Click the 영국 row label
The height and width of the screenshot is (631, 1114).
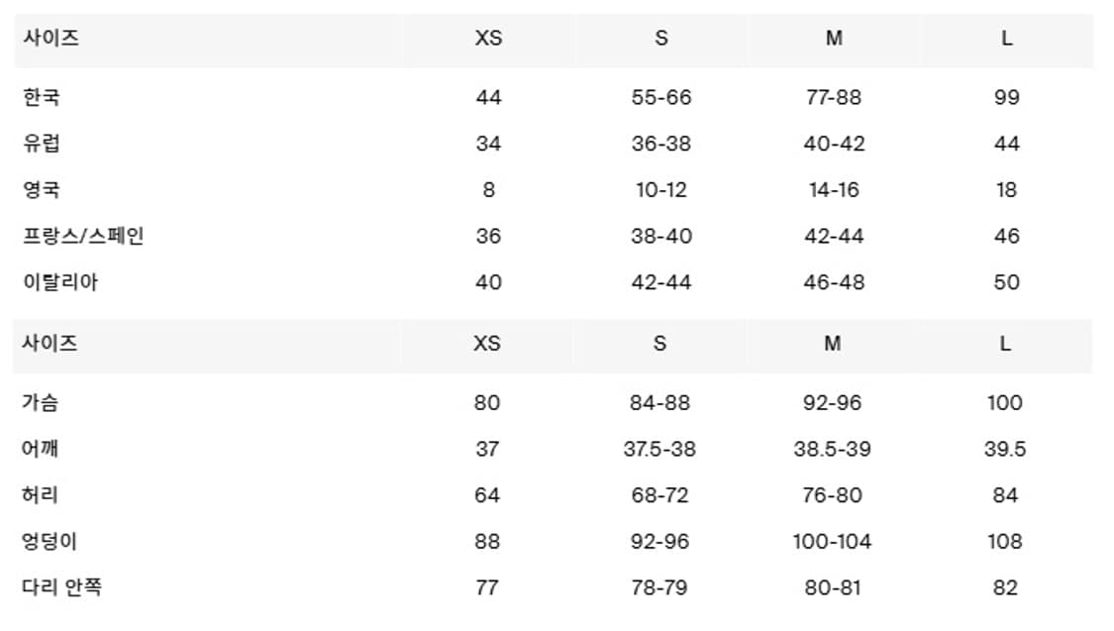coord(42,189)
